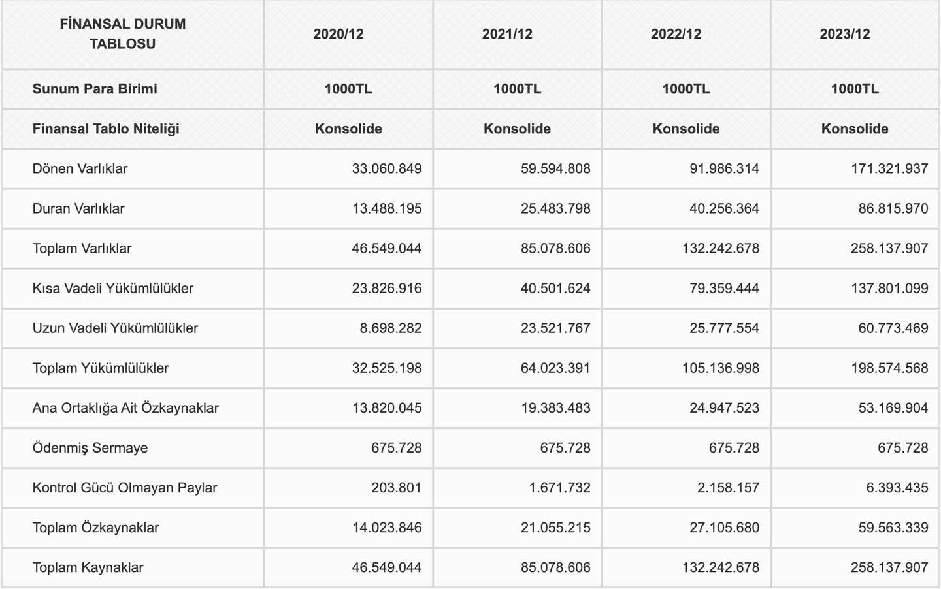Image resolution: width=941 pixels, height=589 pixels.
Task: Select the 2020/12 Toplam Özkaynaklar value 14.023.846
Action: click(x=386, y=527)
